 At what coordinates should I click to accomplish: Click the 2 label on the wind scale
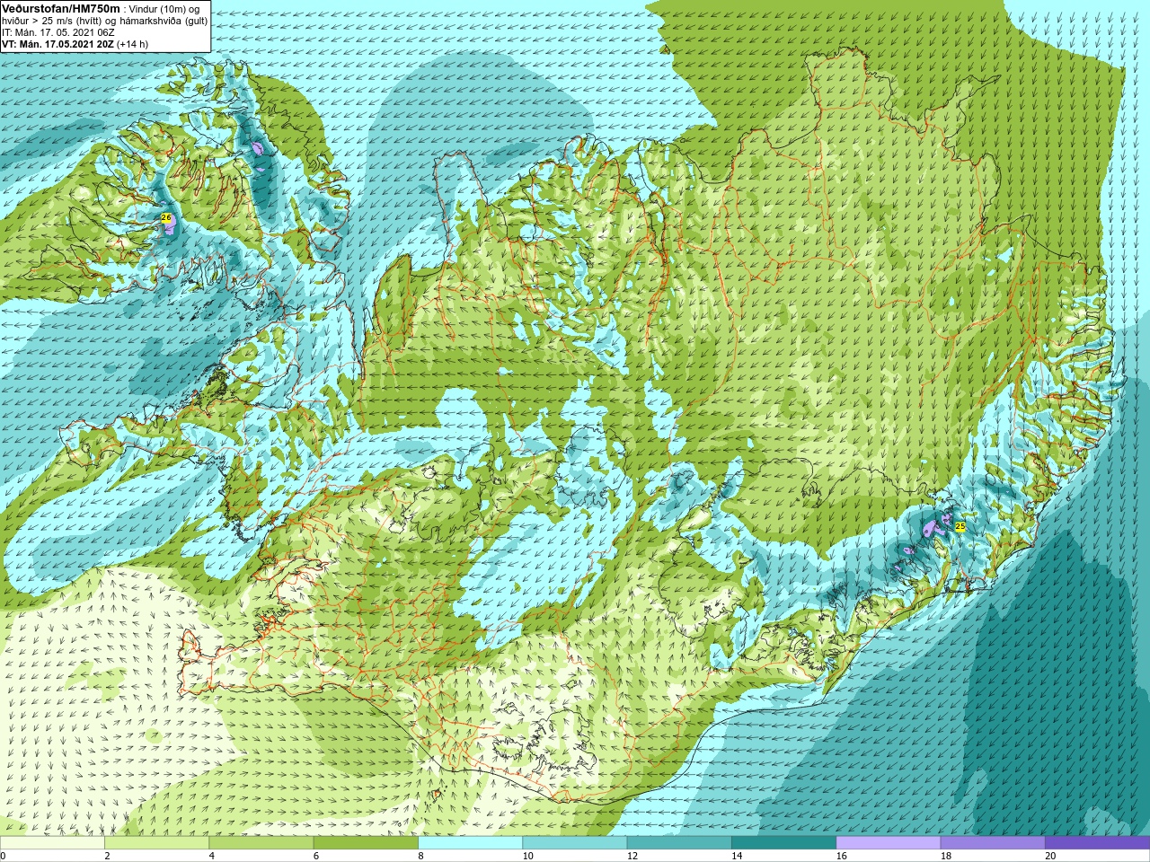click(x=107, y=856)
